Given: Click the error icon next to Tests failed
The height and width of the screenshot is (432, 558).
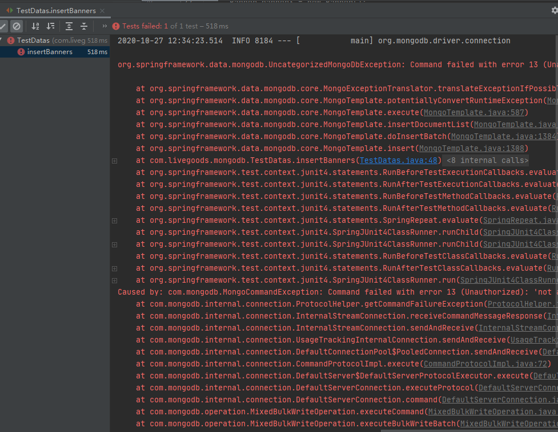Looking at the screenshot, I should (x=116, y=26).
